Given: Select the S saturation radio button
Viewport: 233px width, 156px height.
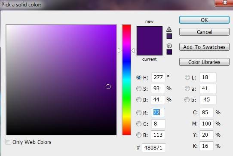Looking at the screenshot, I should tap(139, 89).
